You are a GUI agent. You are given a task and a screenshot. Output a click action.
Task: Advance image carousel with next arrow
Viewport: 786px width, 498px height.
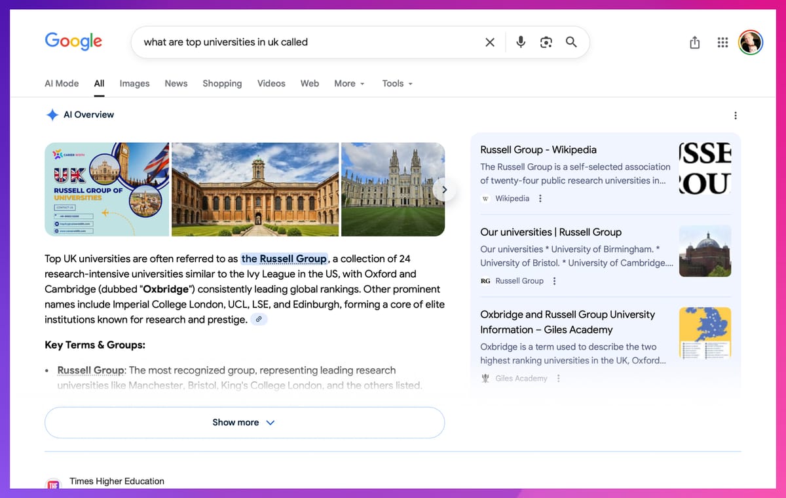444,189
